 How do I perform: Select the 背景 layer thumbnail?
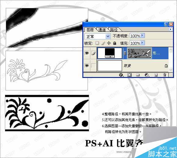point(110,66)
